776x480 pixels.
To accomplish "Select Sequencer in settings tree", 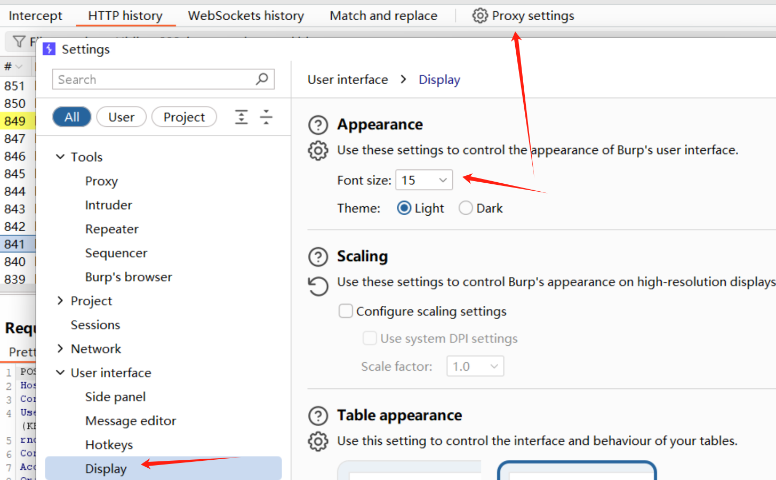I will coord(116,253).
